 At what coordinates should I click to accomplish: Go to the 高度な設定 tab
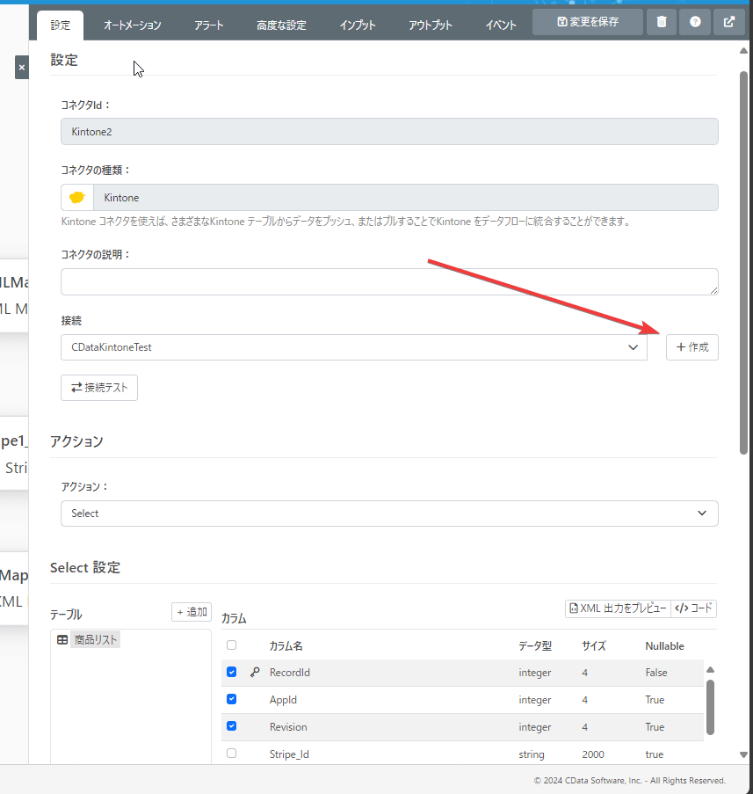[x=281, y=25]
